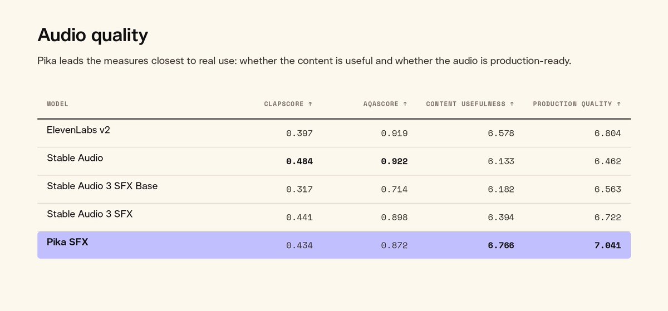
Task: Click Pika SFX bold content usefulness 6.766
Action: (x=501, y=245)
